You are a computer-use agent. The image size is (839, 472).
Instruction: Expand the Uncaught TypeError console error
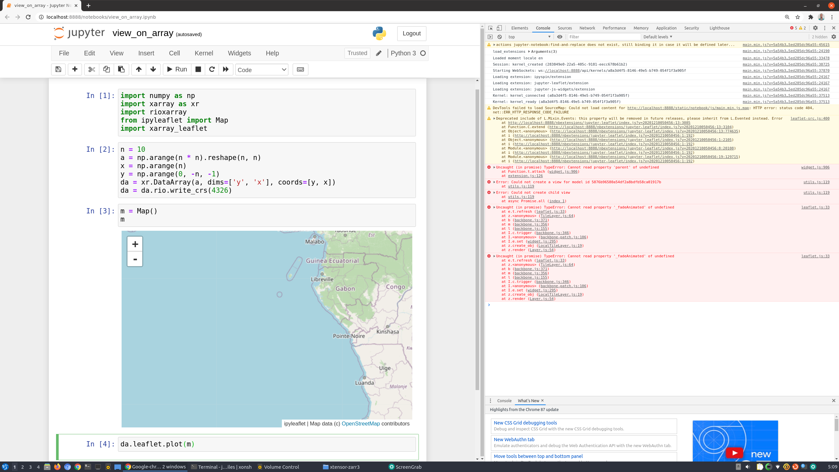494,167
